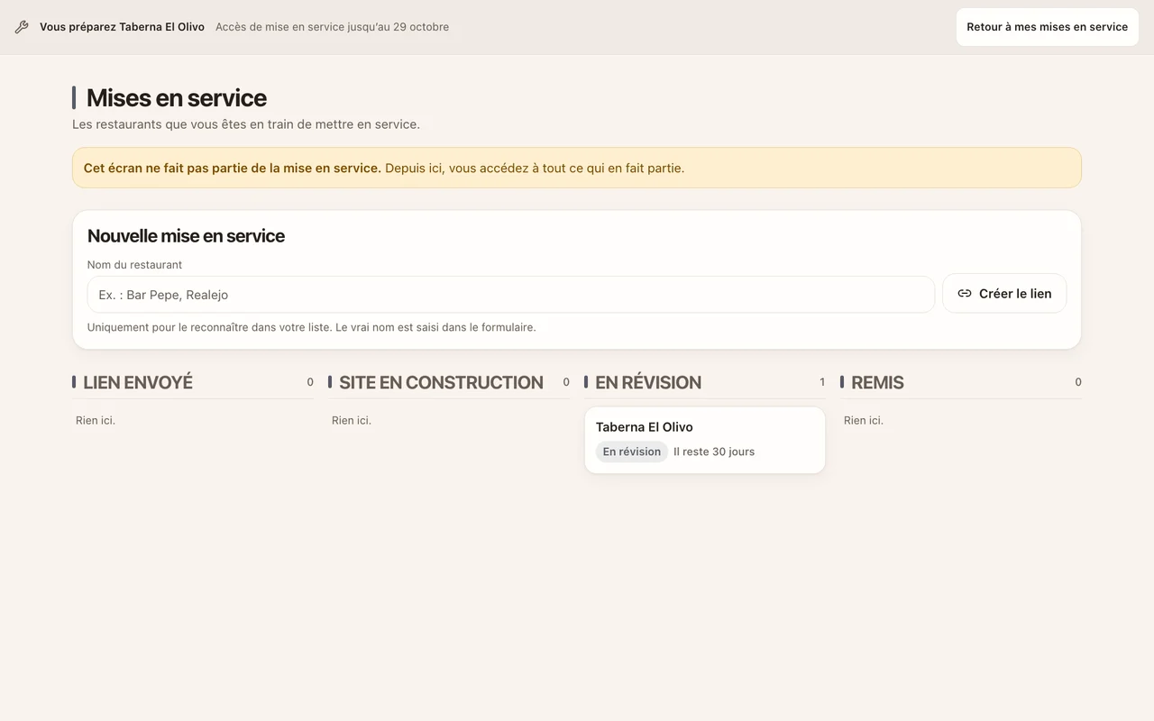The width and height of the screenshot is (1154, 721).
Task: Click the Nouvelle mise en service heading
Action: pyautogui.click(x=186, y=236)
